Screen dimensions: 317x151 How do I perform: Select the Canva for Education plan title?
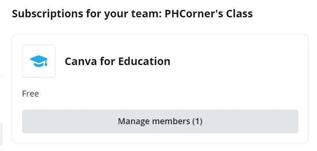click(117, 61)
